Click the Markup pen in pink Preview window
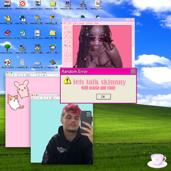The height and width of the screenshot is (171, 171). pyautogui.click(x=32, y=75)
